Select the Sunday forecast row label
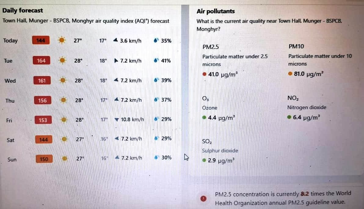 tap(12, 159)
